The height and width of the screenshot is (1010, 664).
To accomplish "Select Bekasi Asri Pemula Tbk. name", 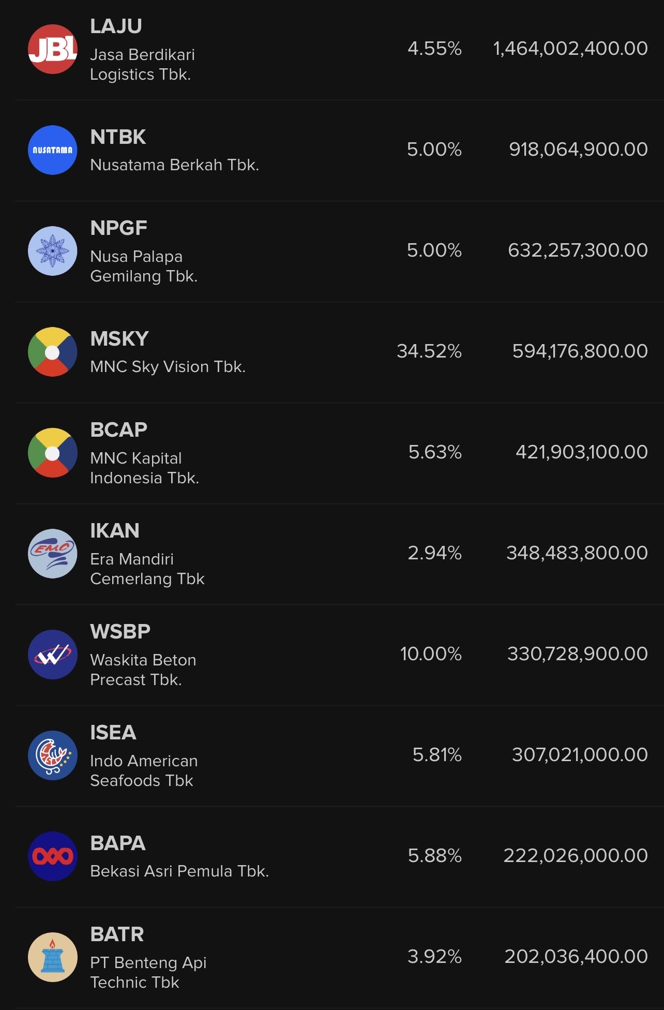I will [179, 871].
